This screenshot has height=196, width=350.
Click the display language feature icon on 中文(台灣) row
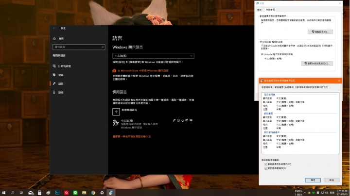pyautogui.click(x=174, y=120)
